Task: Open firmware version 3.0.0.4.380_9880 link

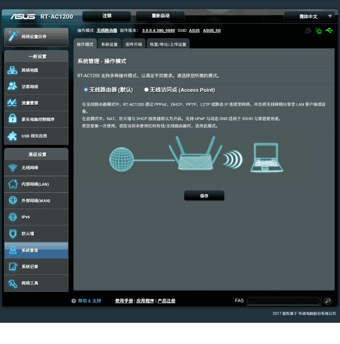Action: click(x=159, y=31)
